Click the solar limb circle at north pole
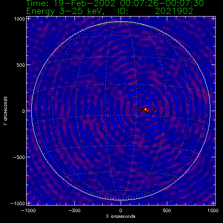Viewport: 223px width, 223px height. click(121, 22)
